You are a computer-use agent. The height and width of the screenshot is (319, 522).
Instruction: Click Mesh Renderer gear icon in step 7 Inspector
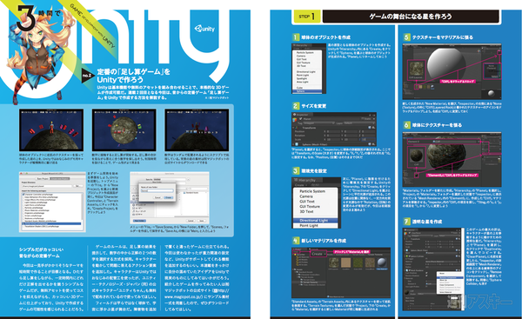click(x=459, y=270)
